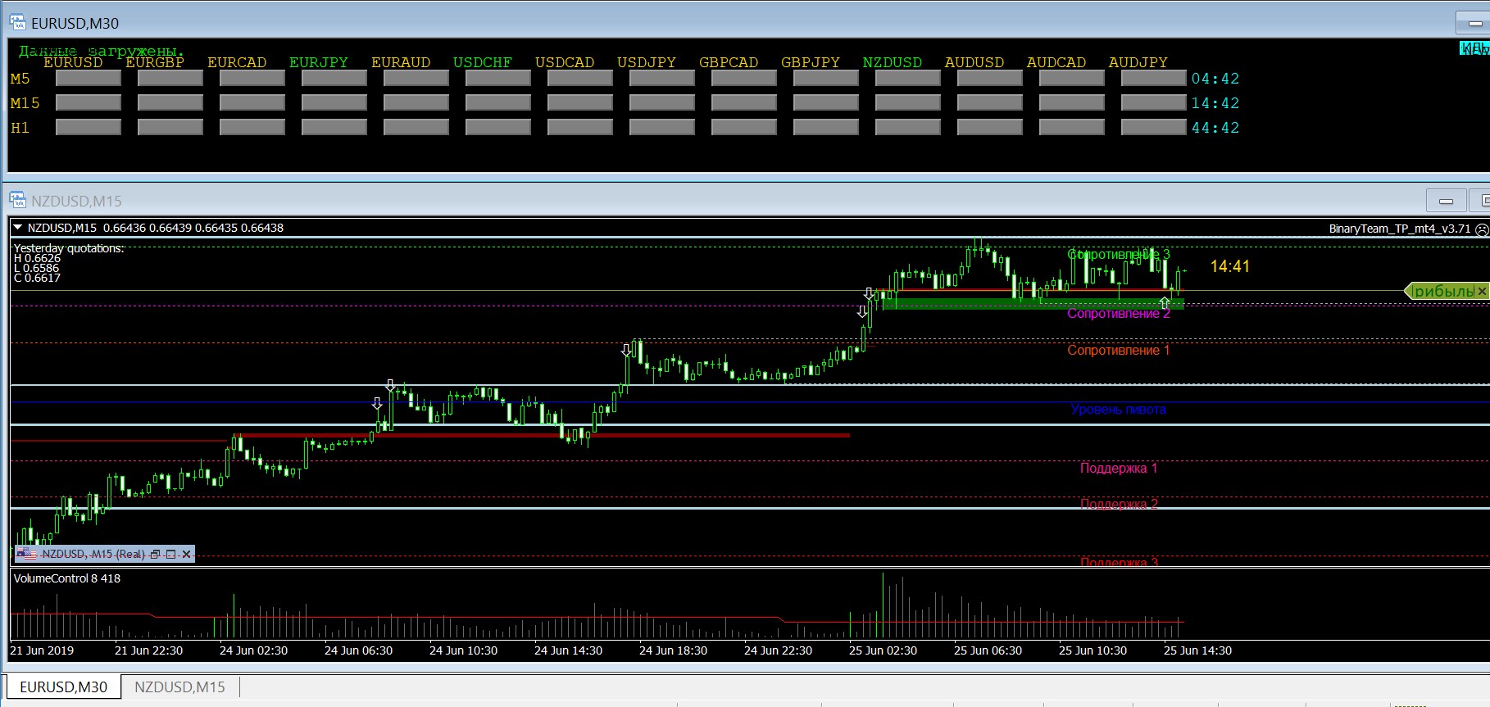Click the EURCAD pair label
This screenshot has width=1490, height=707.
click(237, 62)
